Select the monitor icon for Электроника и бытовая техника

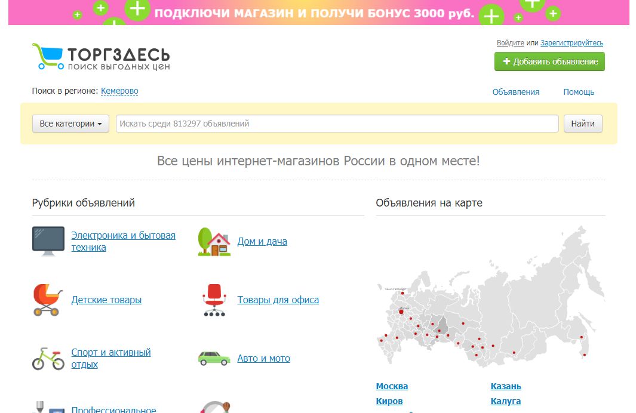coord(50,240)
